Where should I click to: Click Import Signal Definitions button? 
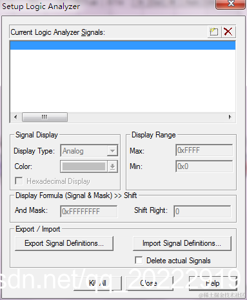point(182,243)
